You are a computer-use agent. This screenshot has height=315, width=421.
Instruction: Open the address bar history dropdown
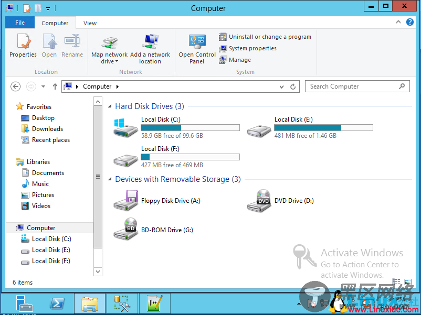(x=281, y=86)
